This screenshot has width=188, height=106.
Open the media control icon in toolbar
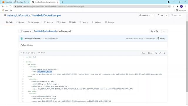click(x=173, y=6)
